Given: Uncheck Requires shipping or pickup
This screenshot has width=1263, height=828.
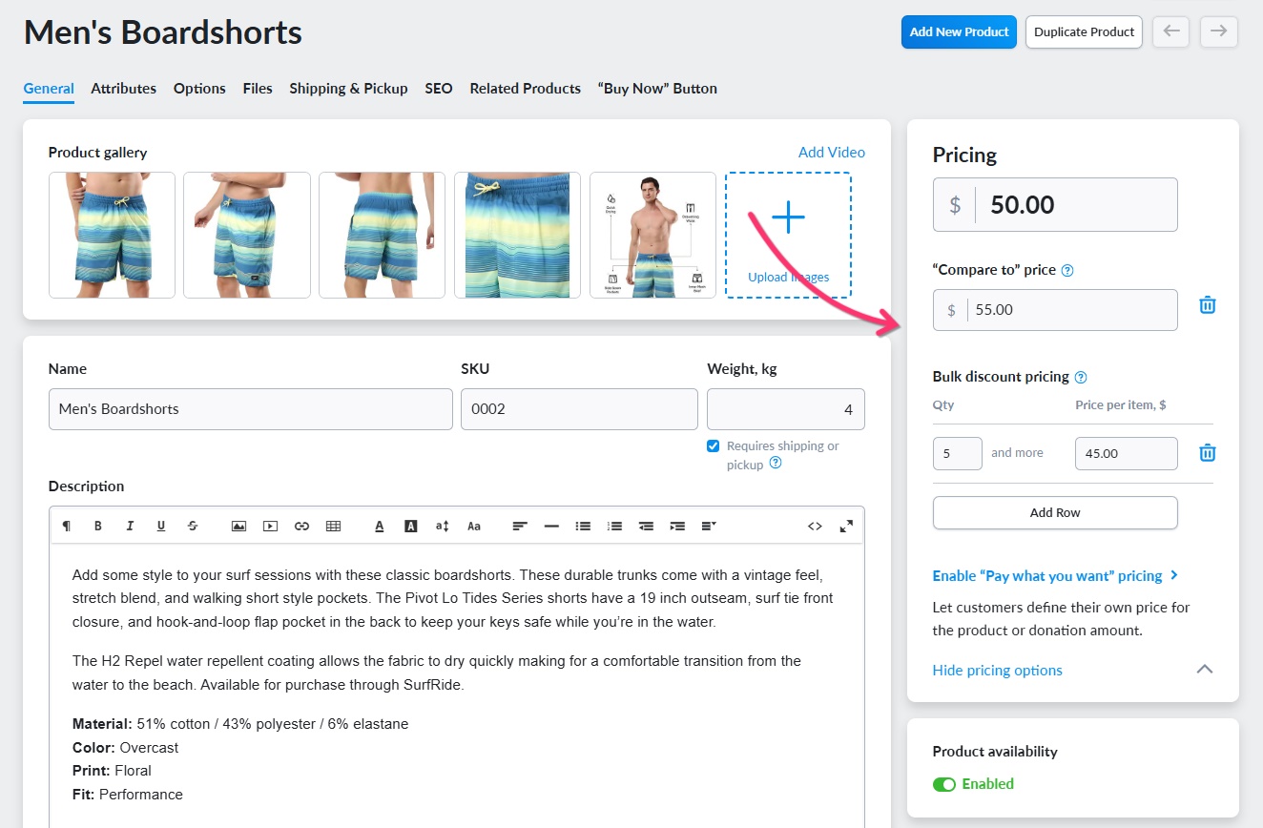Looking at the screenshot, I should pyautogui.click(x=714, y=445).
